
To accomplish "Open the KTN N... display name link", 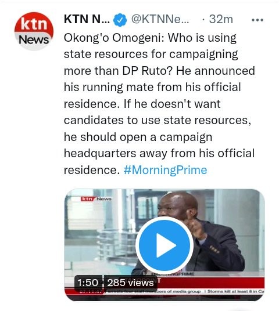I will coord(87,20).
